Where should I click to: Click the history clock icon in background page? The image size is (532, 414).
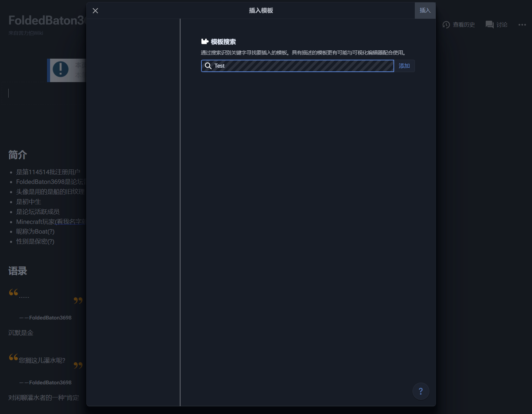[446, 25]
